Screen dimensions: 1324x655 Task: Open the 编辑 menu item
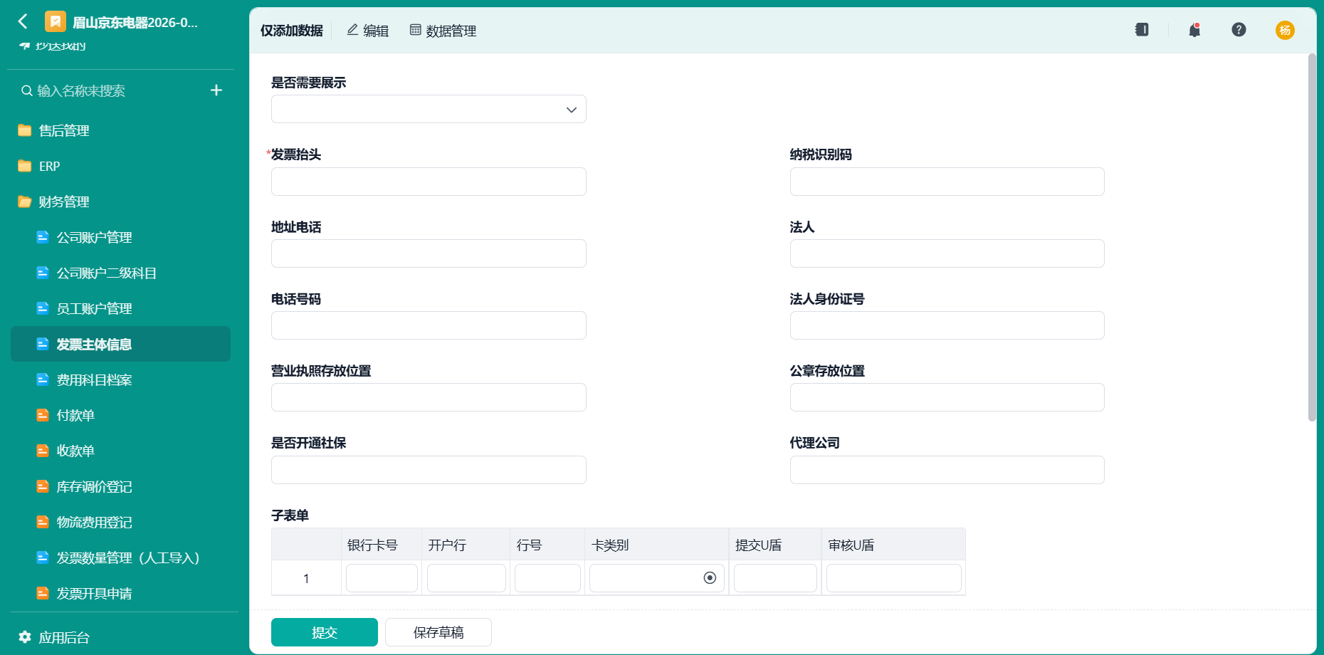point(368,31)
